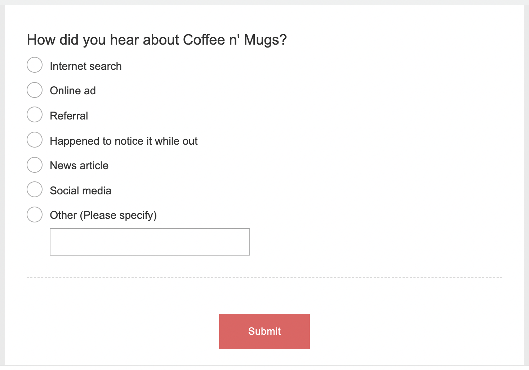Click the 'Online ad' label text

(73, 91)
